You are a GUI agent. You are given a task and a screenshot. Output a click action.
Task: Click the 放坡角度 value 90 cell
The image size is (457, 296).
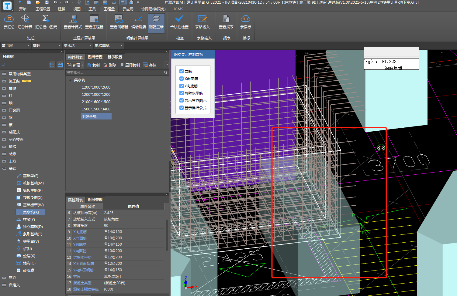click(x=133, y=225)
